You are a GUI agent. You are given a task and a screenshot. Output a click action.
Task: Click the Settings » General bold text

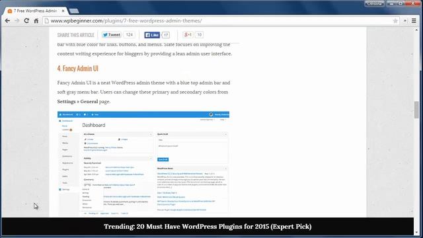[x=77, y=101]
